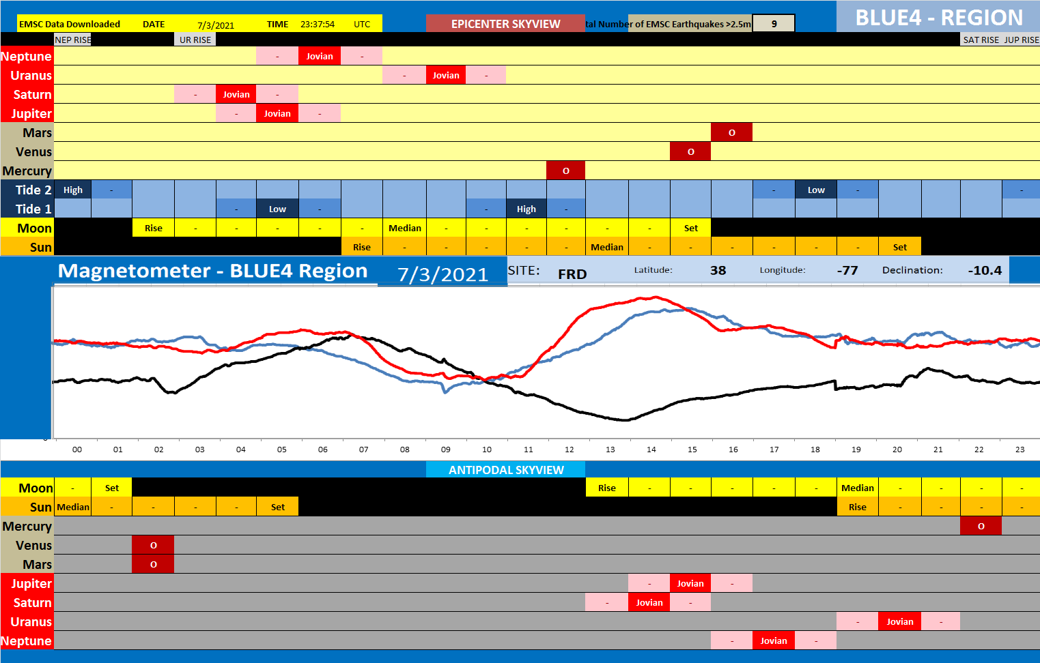Select the High cell in Tide 2 row
This screenshot has height=663, width=1040.
click(x=72, y=190)
